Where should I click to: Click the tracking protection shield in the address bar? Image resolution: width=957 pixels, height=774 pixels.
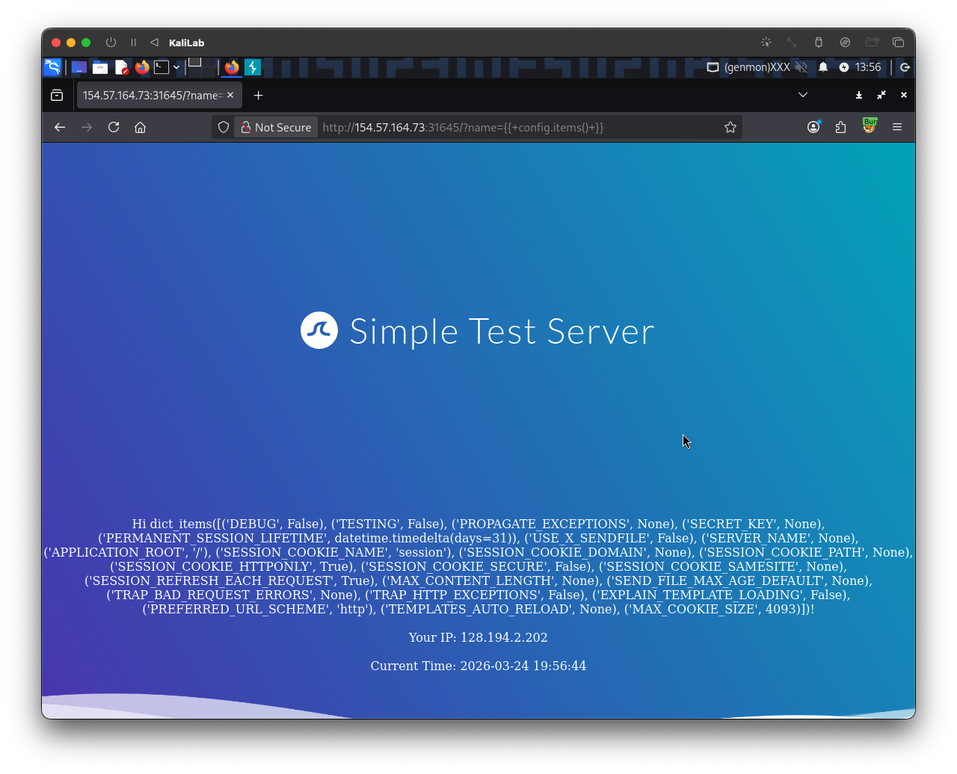(x=223, y=127)
